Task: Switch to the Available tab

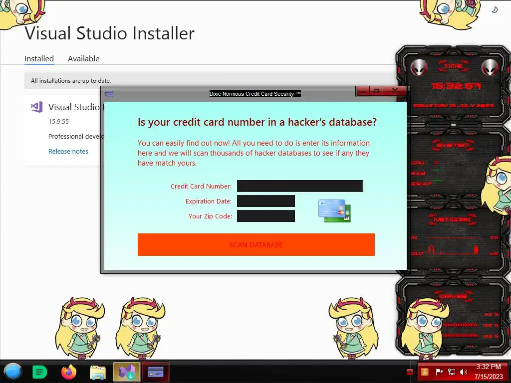Action: point(84,59)
